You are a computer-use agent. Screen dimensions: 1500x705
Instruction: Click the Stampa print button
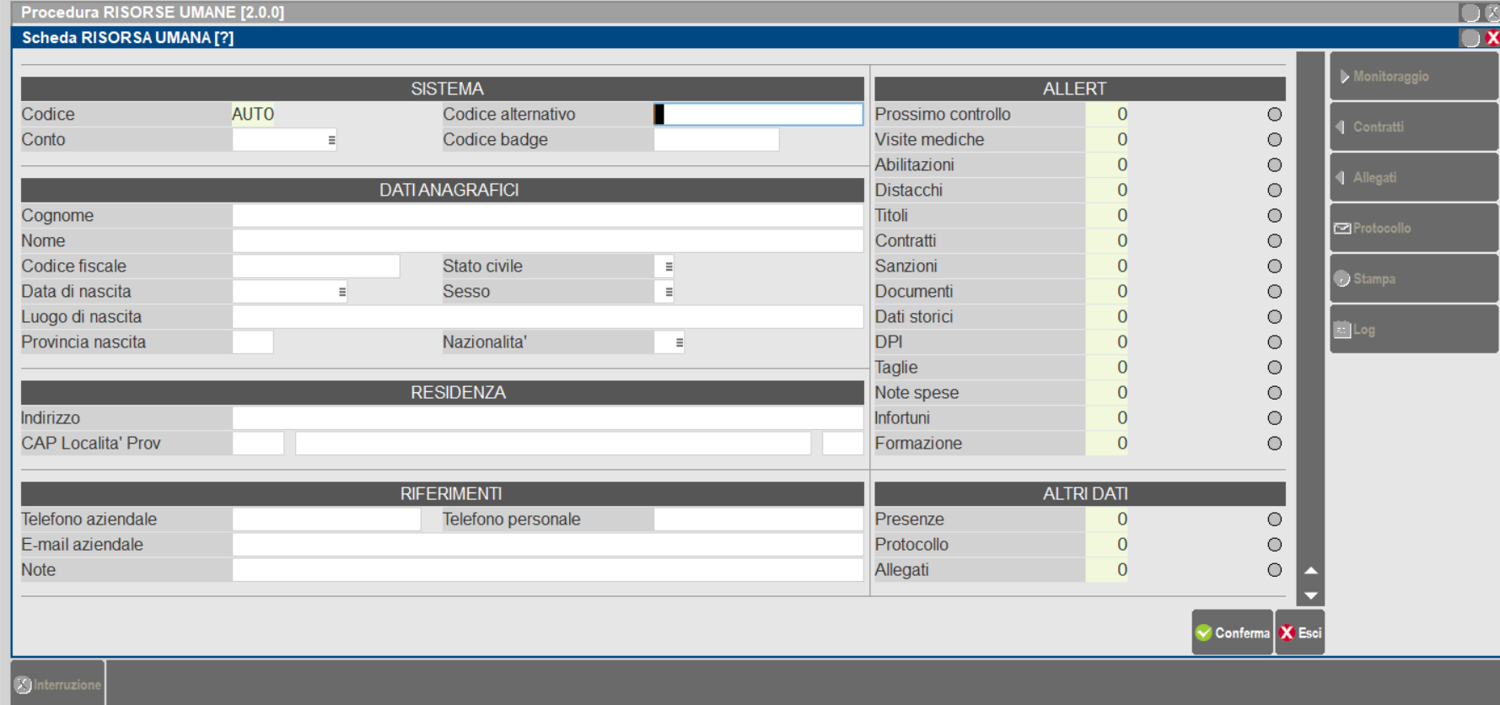coord(1413,279)
